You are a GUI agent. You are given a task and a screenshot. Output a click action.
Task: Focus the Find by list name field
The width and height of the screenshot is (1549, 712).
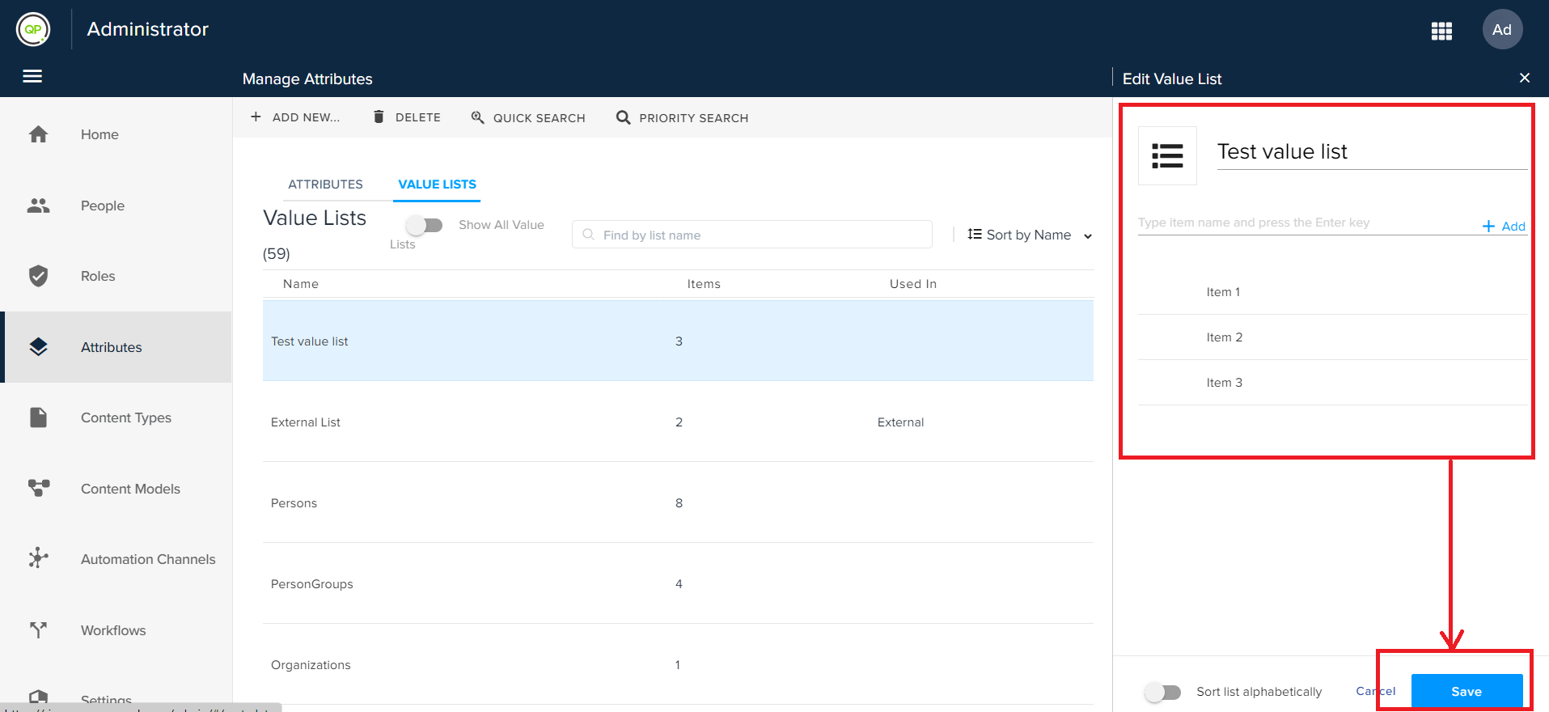tap(752, 235)
